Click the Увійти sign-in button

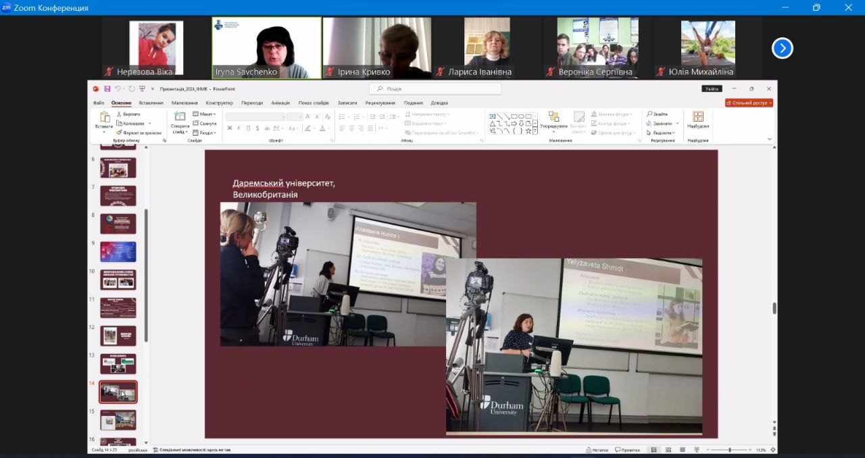point(712,88)
